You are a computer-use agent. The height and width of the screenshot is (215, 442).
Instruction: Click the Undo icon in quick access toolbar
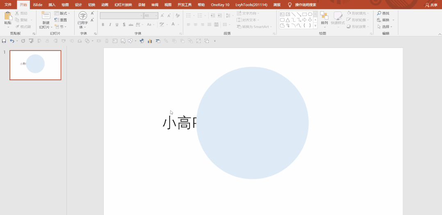click(12, 41)
